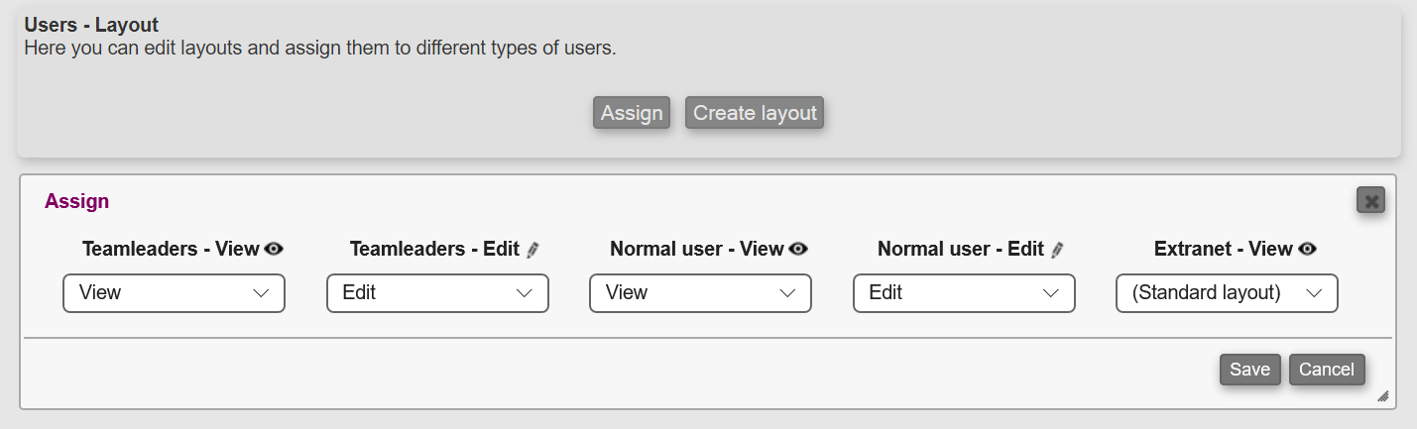Click the Create layout button

pos(755,113)
